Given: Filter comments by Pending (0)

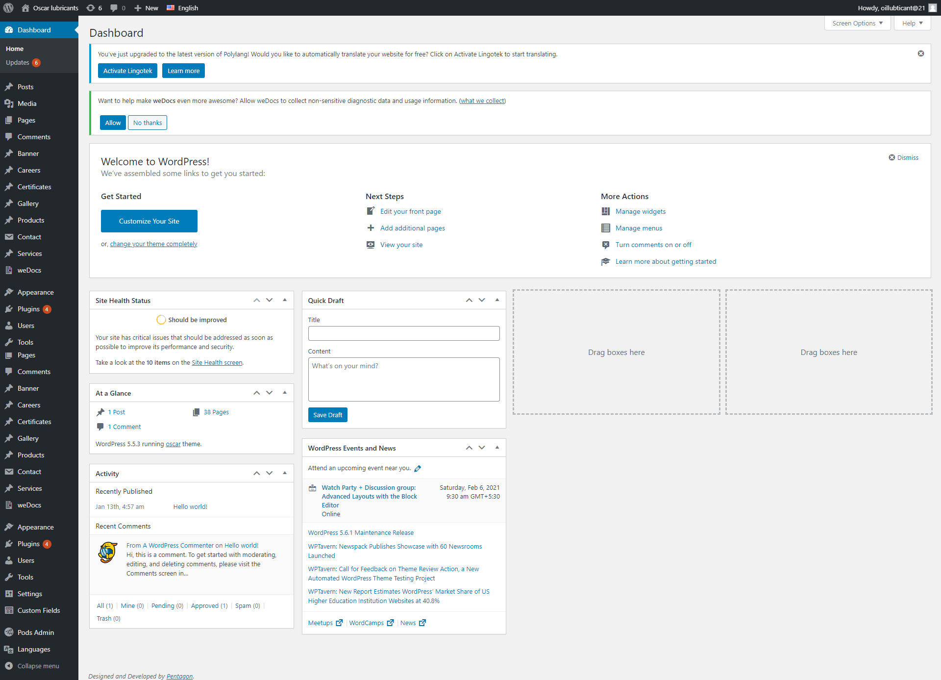Looking at the screenshot, I should [167, 606].
